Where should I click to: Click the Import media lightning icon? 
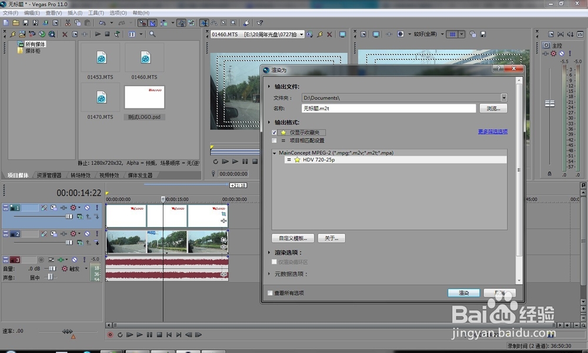click(12, 34)
